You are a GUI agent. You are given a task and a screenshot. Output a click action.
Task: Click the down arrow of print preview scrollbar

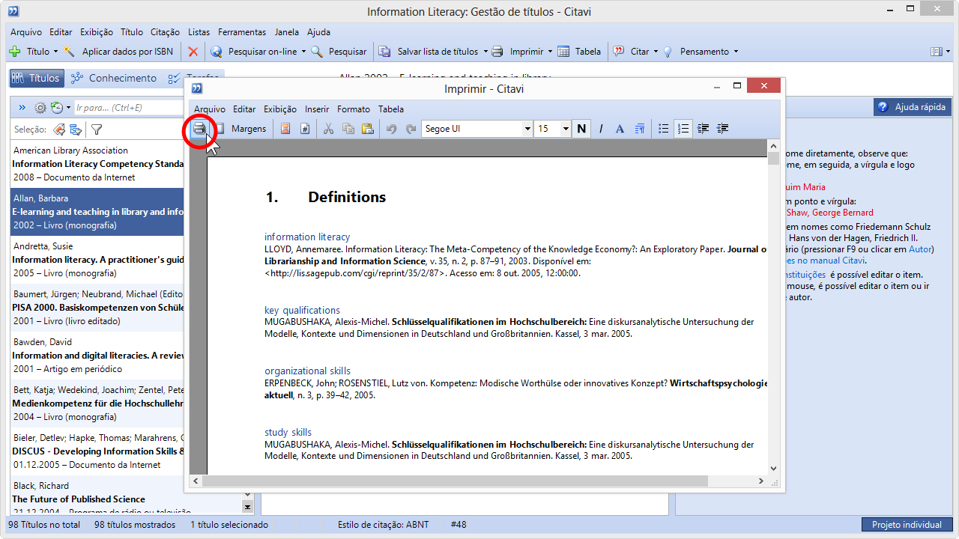coord(774,469)
